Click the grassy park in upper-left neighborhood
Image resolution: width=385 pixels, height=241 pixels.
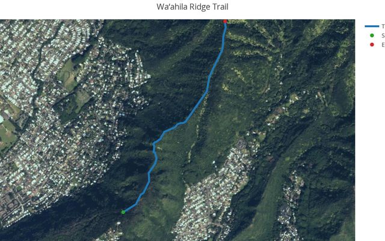click(x=68, y=75)
